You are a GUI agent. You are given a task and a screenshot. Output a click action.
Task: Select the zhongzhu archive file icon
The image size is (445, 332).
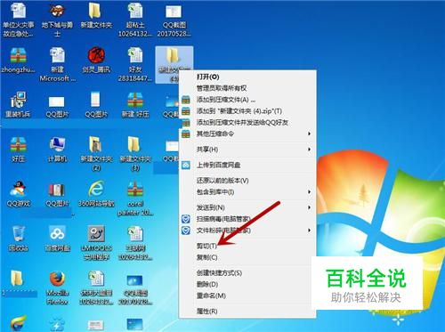(18, 61)
